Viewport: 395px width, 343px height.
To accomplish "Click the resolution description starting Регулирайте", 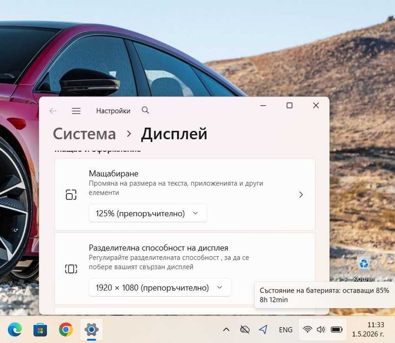I will coord(169,262).
